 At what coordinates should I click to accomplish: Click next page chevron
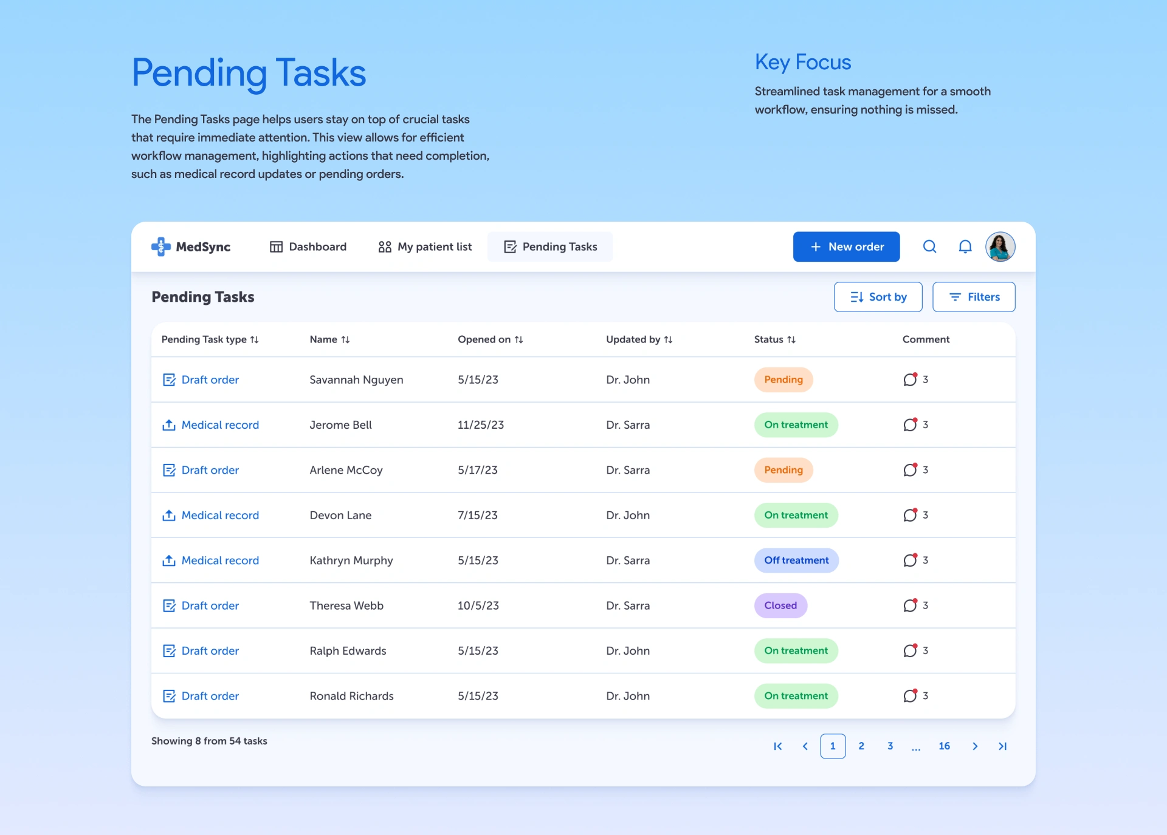pos(974,746)
